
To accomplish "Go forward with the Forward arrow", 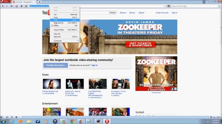I will coord(7,6).
